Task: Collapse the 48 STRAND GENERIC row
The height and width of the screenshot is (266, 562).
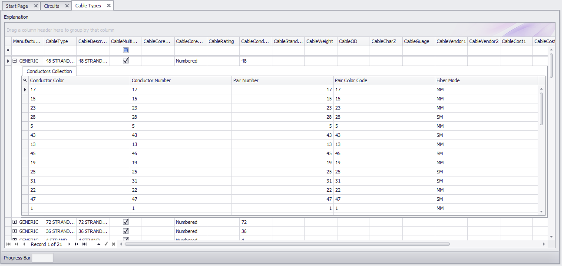Action: 14,61
